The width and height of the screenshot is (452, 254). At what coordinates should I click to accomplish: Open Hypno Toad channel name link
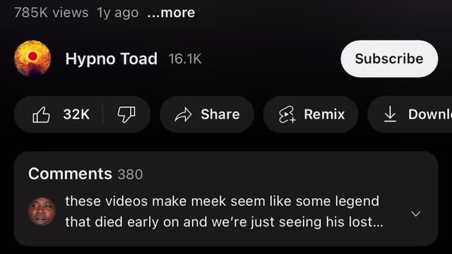112,59
